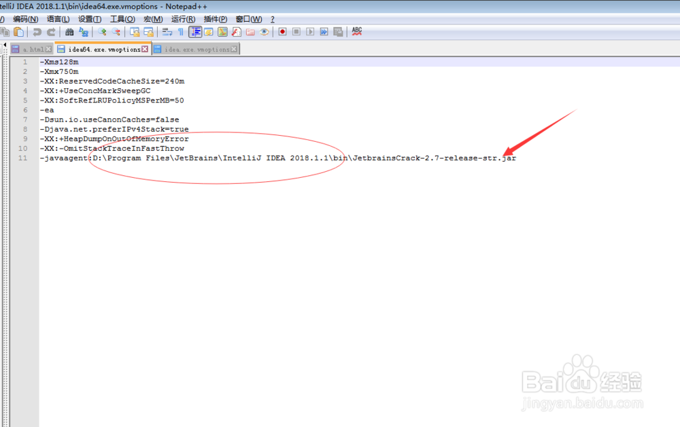The image size is (680, 427).
Task: Close the a.html tab
Action: pos(48,50)
